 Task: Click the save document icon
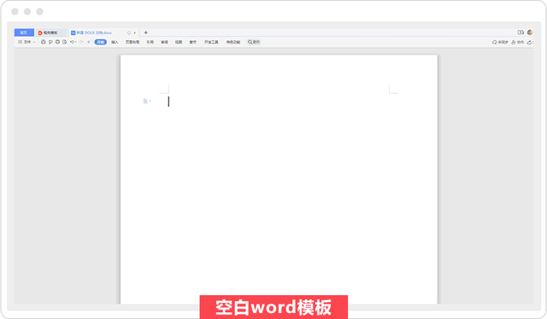44,42
